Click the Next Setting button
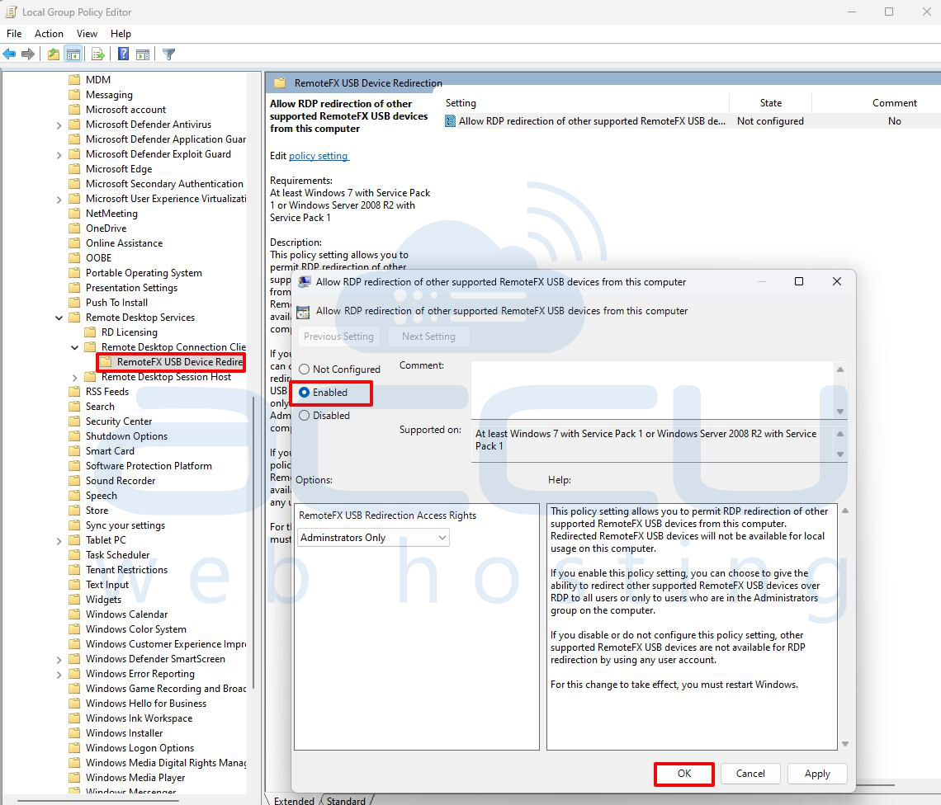The height and width of the screenshot is (805, 941). [x=428, y=337]
